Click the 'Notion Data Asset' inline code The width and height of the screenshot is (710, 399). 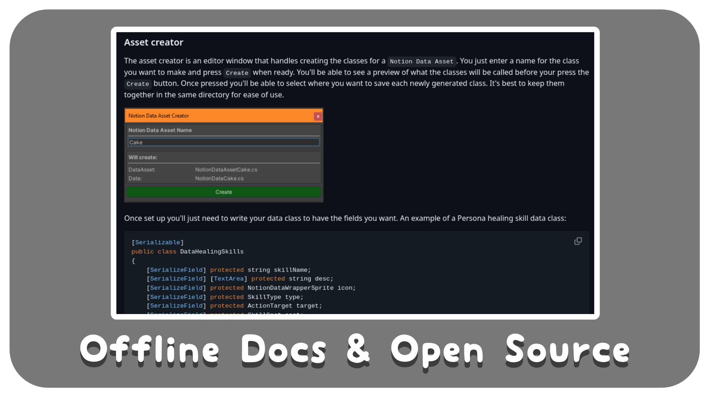point(421,61)
